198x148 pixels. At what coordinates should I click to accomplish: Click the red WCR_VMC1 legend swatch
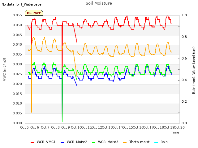click(32, 142)
